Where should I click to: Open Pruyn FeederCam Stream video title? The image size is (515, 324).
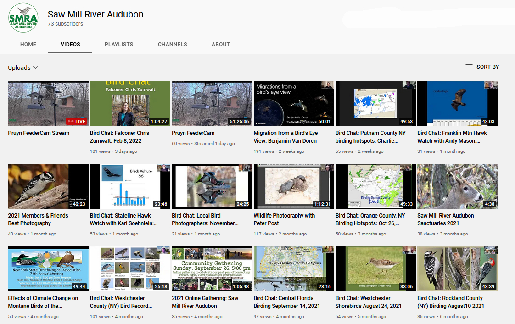pos(39,133)
